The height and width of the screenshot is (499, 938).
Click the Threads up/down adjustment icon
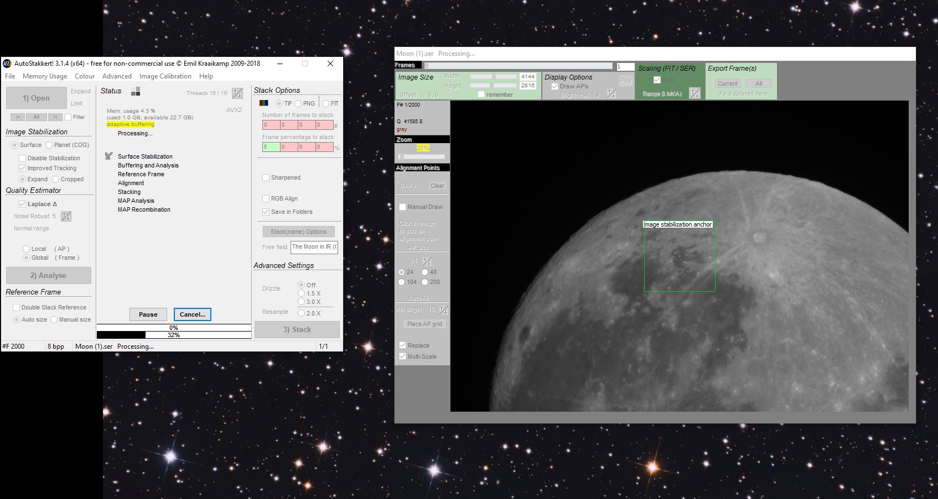236,93
